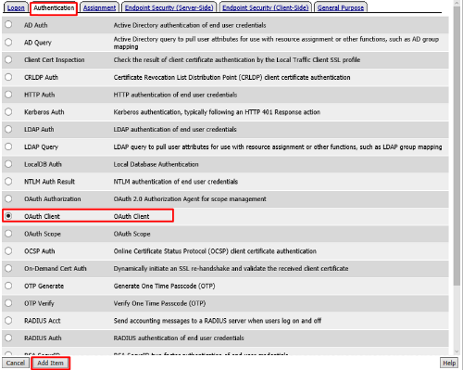Click the 'AD Auth' row label
463x370 pixels.
coord(36,25)
